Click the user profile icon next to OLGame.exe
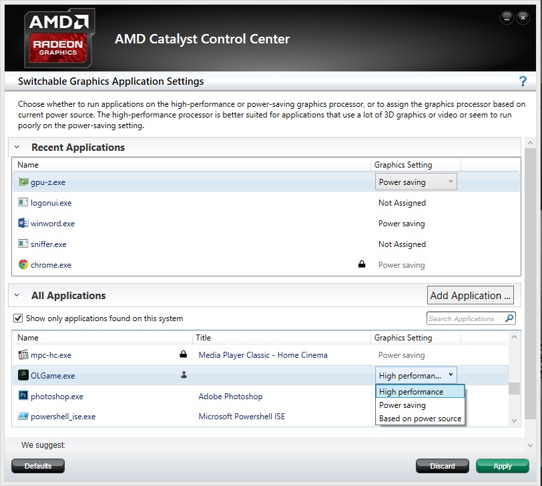The image size is (542, 486). 184,375
